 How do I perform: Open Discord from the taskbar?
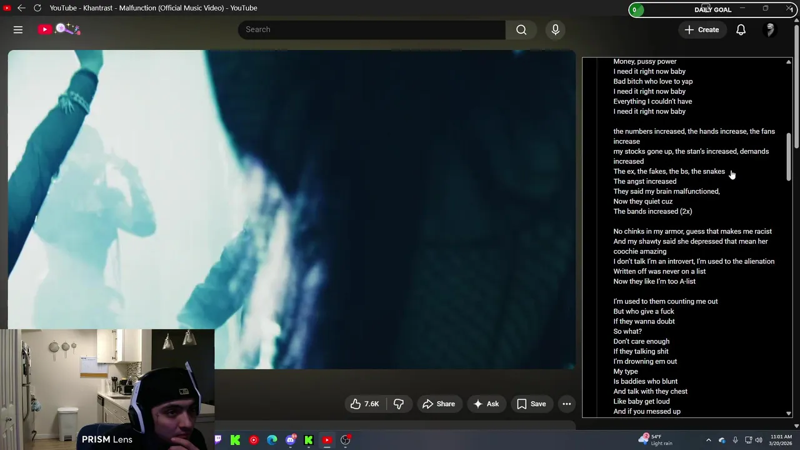point(291,440)
